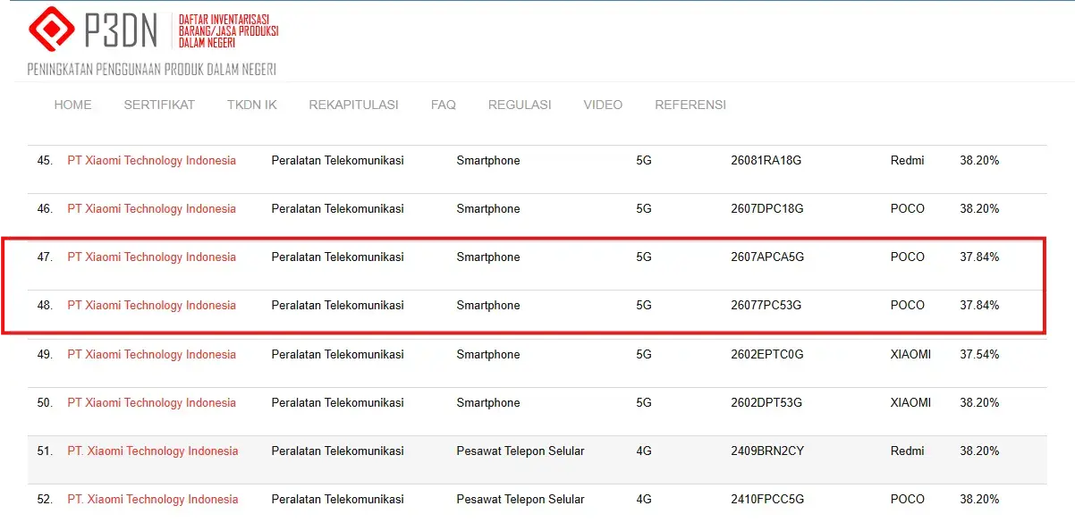This screenshot has height=531, width=1075.
Task: Click the Peningkatan Penggunaan Produk Dalam Negeri tagline
Action: pyautogui.click(x=152, y=69)
